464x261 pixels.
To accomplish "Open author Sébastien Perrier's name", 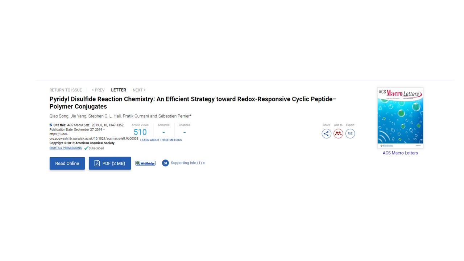I will 175,116.
